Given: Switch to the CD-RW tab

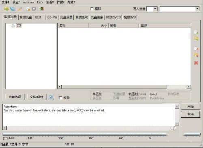Looking at the screenshot, I should [52, 17].
